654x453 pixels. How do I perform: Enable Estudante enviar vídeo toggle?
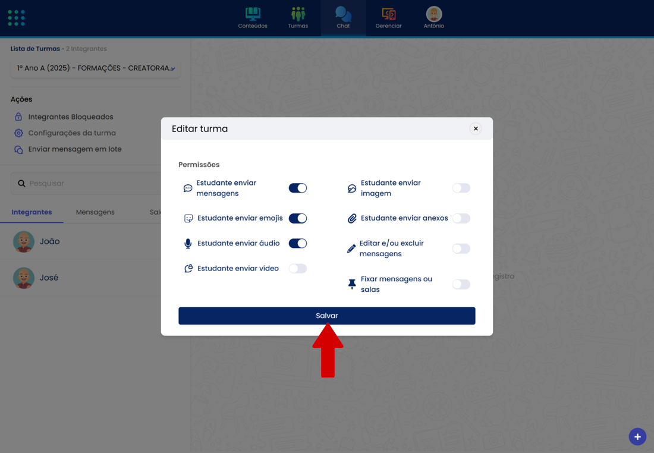298,269
